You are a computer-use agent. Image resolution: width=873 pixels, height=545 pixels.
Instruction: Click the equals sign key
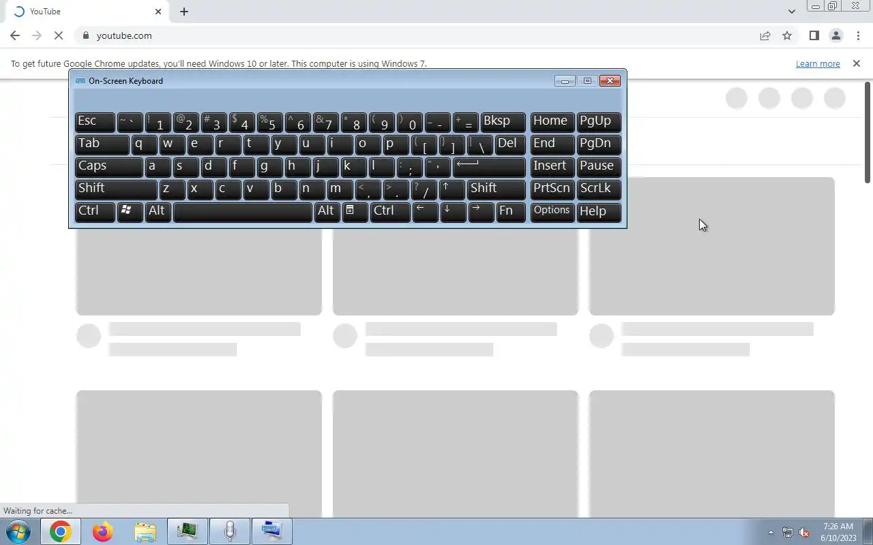tap(465, 121)
